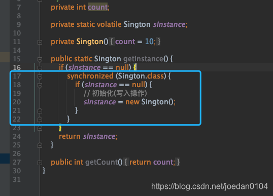Click the folded '{' placeholder of the getCount method
The image size is (273, 196).
(126, 162)
